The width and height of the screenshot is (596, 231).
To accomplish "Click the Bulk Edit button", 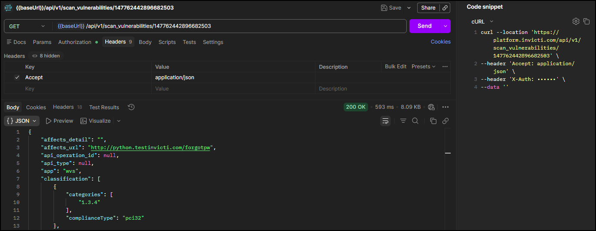I will [x=395, y=67].
